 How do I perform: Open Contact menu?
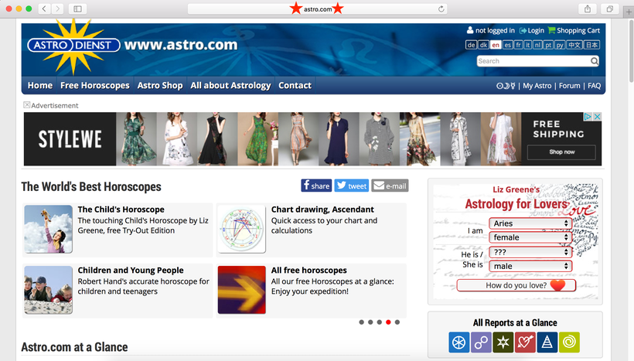pos(295,85)
